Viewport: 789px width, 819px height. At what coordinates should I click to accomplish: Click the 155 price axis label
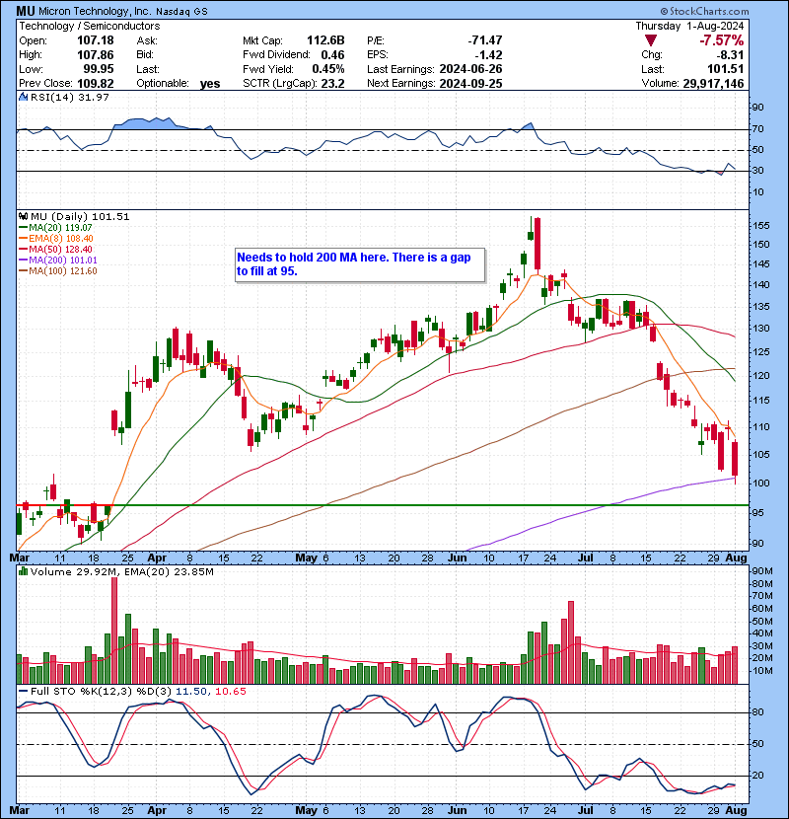(760, 226)
